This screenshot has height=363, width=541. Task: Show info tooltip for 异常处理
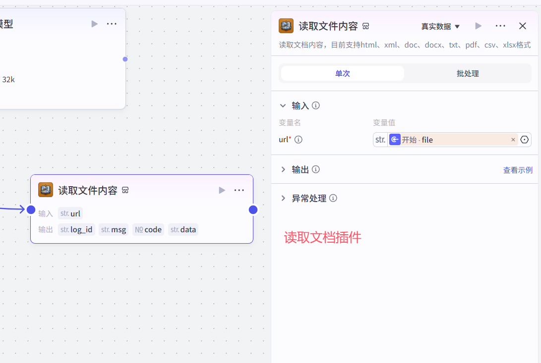[333, 198]
